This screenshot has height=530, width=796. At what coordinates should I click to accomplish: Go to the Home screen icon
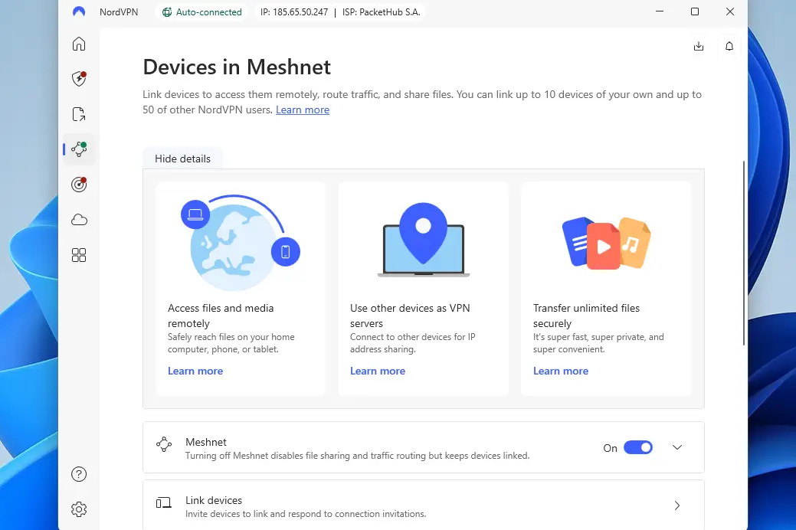pyautogui.click(x=79, y=44)
